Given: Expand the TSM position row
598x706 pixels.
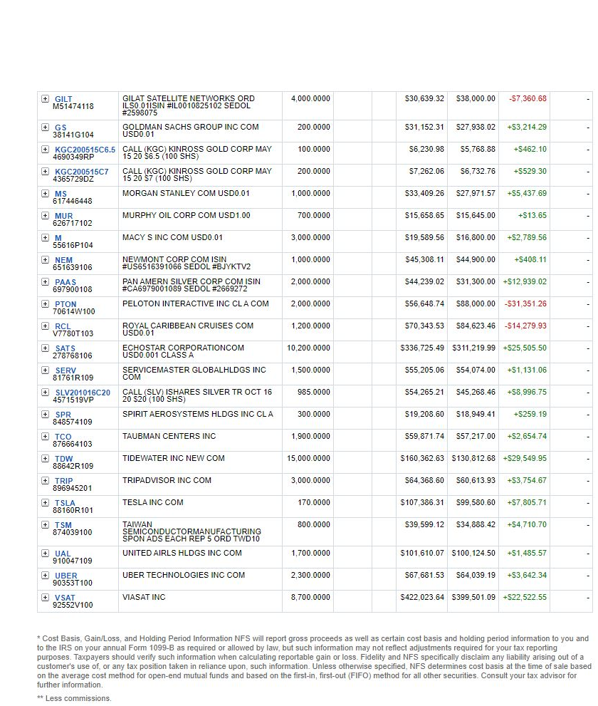Looking at the screenshot, I should point(45,524).
